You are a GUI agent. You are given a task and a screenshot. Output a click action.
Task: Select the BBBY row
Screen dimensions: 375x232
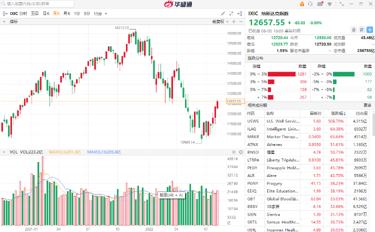pos(307,206)
